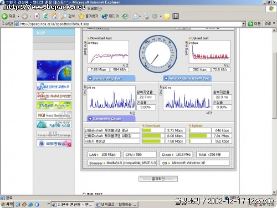
Task: Click the Print toolbar icon
Action: (x=146, y=16)
